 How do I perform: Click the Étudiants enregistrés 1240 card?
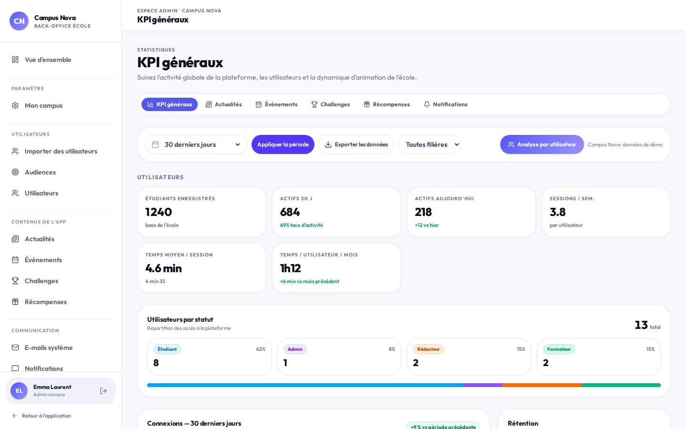pyautogui.click(x=202, y=212)
